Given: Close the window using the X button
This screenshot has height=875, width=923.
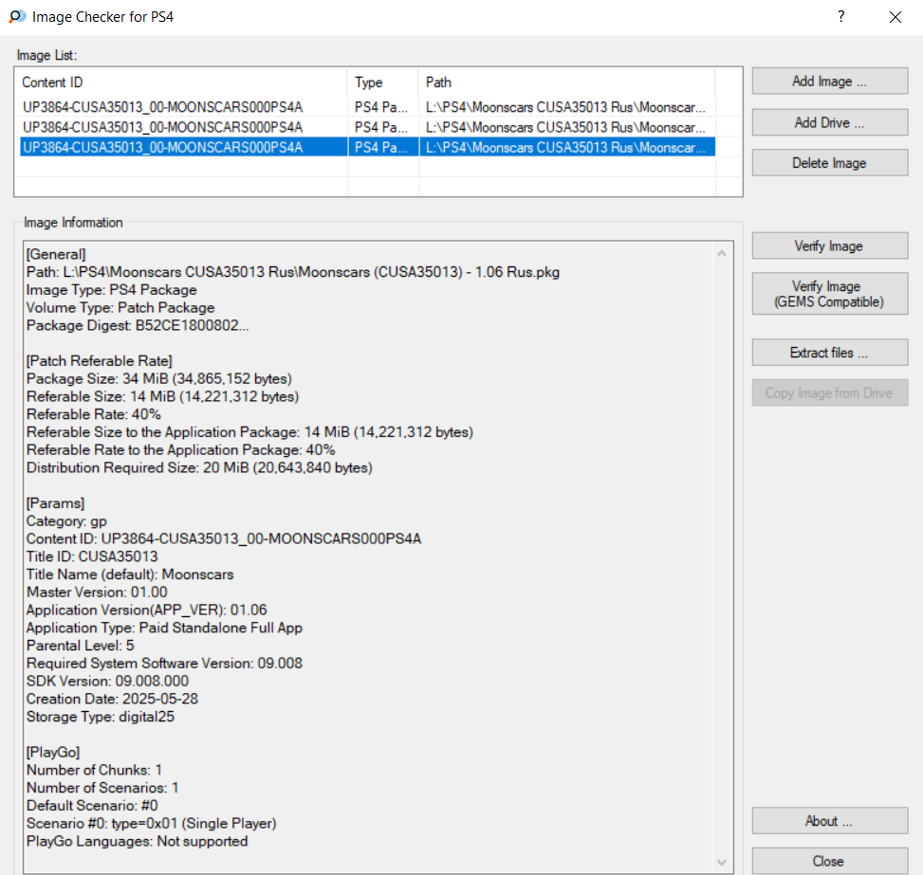Looking at the screenshot, I should (x=895, y=17).
